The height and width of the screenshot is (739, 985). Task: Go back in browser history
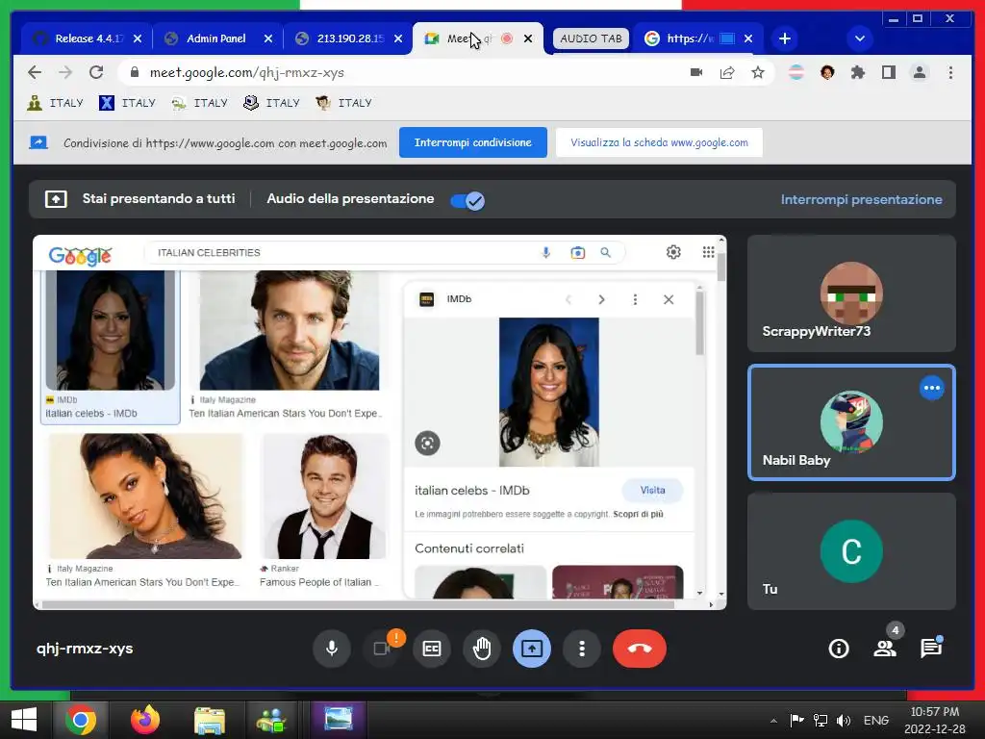click(35, 72)
